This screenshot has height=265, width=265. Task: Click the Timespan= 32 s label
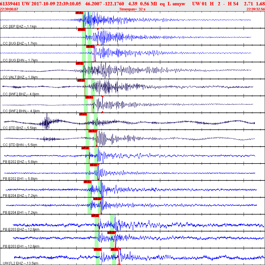pyautogui.click(x=132, y=9)
